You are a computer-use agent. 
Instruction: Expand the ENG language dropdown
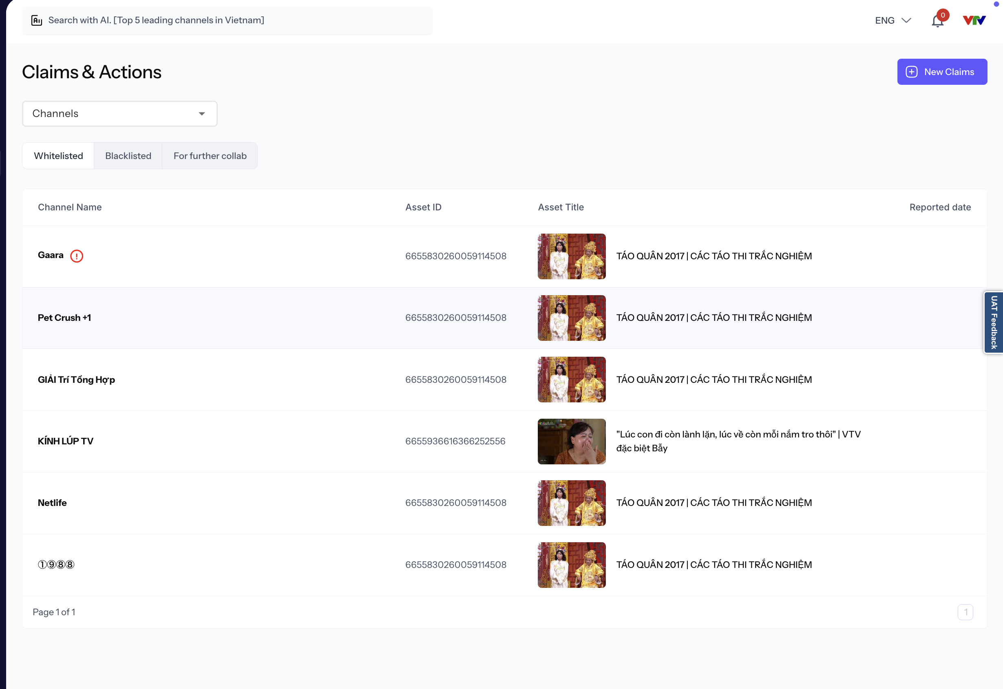(x=893, y=20)
